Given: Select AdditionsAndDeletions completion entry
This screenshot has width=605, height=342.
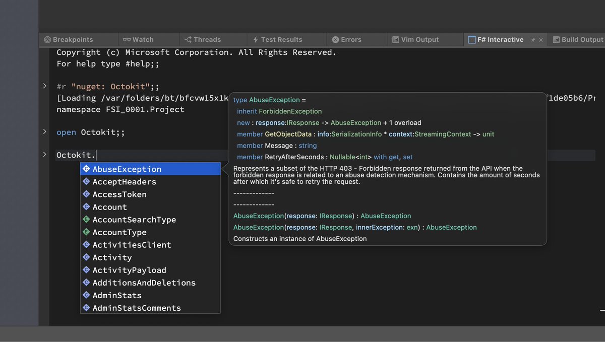Looking at the screenshot, I should [x=150, y=283].
